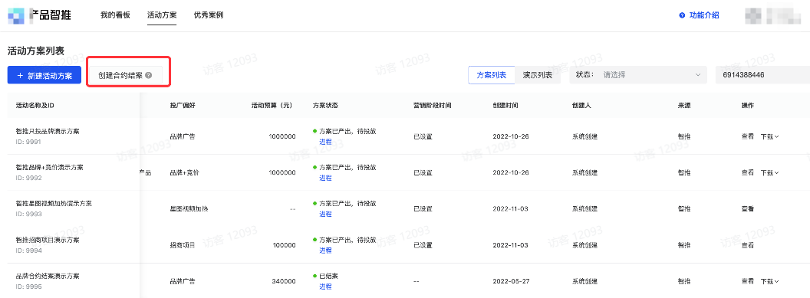Open the 状态 请选择 dropdown
The height and width of the screenshot is (298, 810).
638,75
